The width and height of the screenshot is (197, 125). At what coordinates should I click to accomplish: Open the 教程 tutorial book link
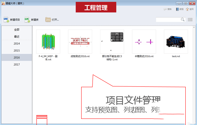tap(180, 9)
